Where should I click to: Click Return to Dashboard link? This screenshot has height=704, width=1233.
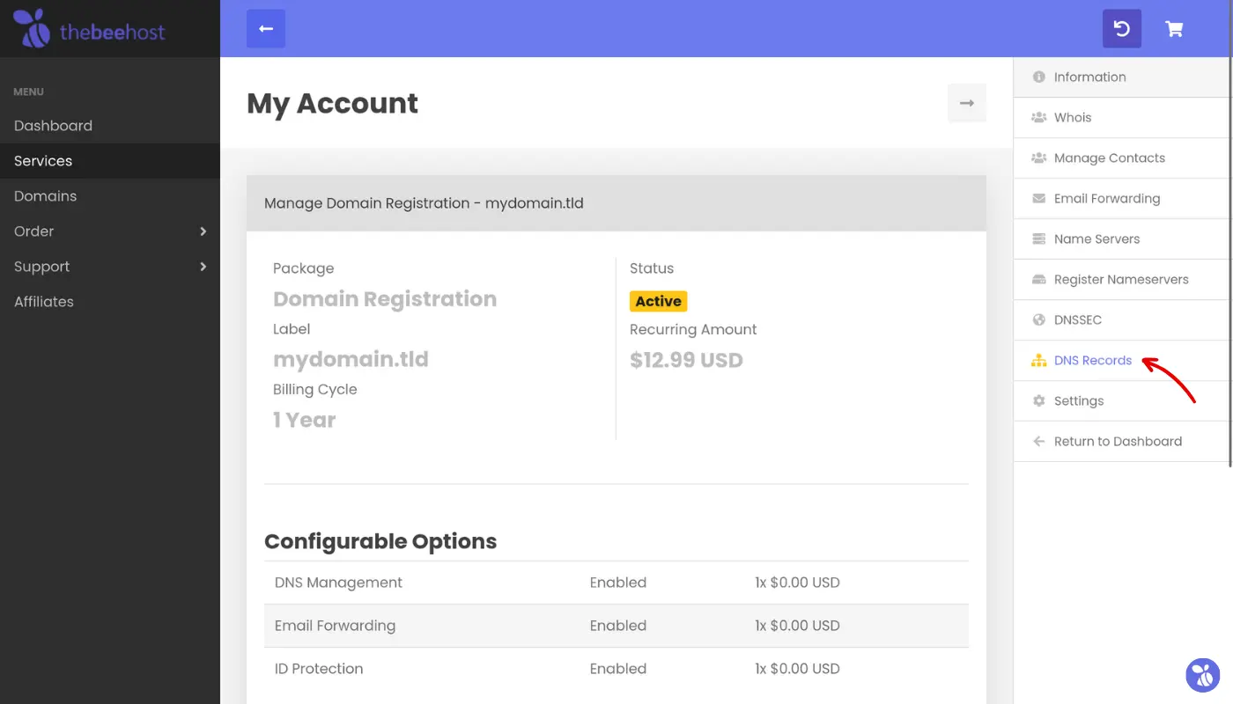click(x=1117, y=442)
